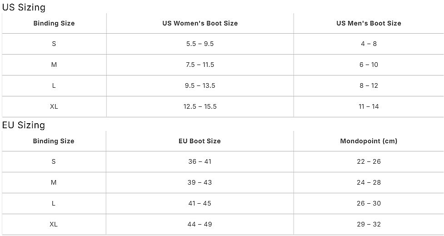The image size is (444, 236).
Task: Click the M binding size in EU table
Action: coord(54,182)
